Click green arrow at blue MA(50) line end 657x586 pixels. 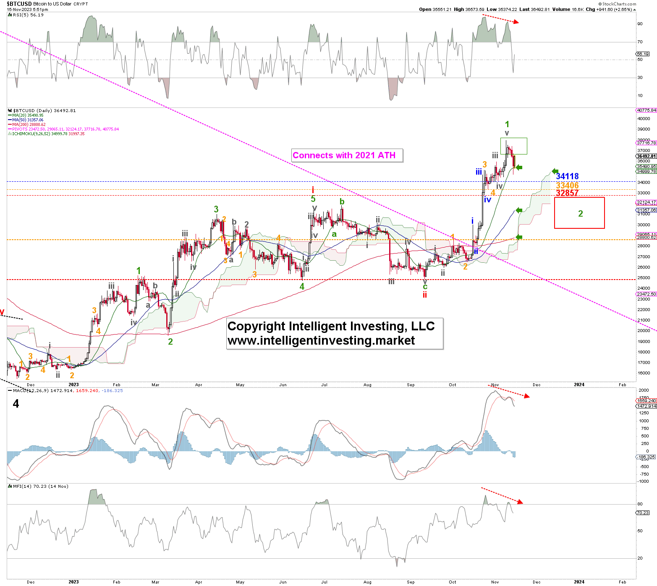tap(519, 210)
